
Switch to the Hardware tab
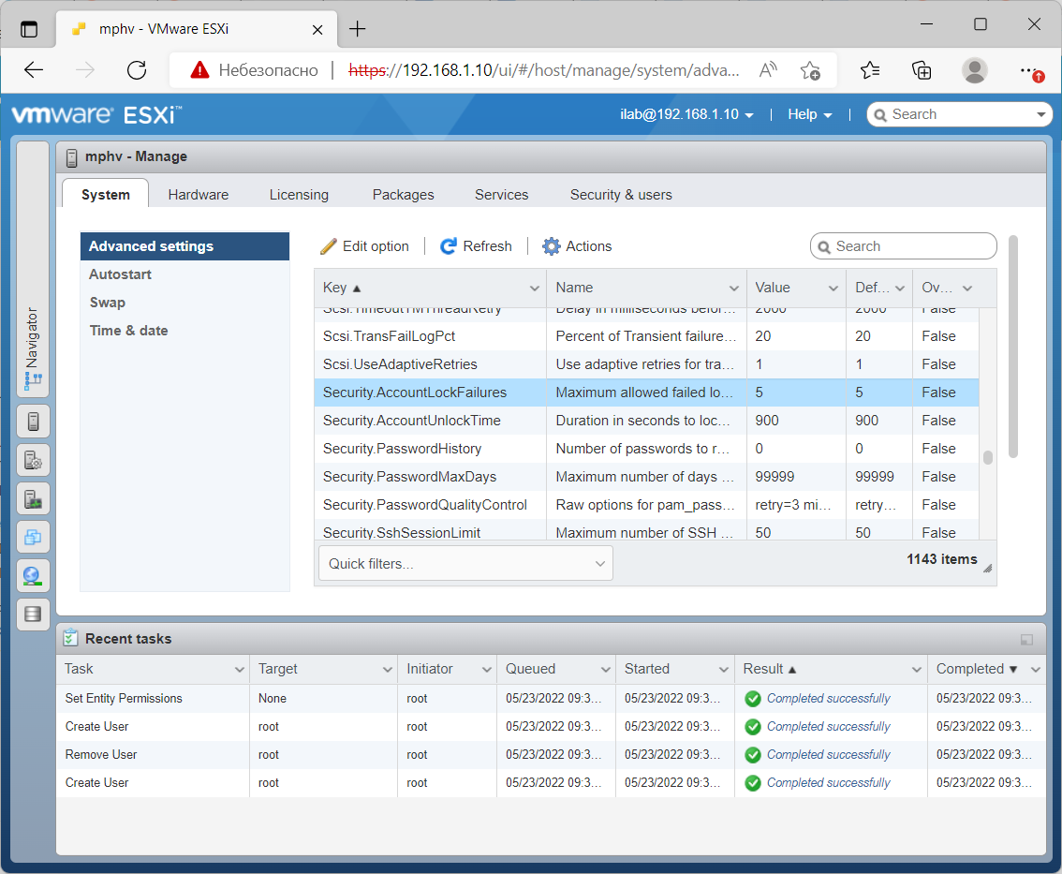click(198, 195)
